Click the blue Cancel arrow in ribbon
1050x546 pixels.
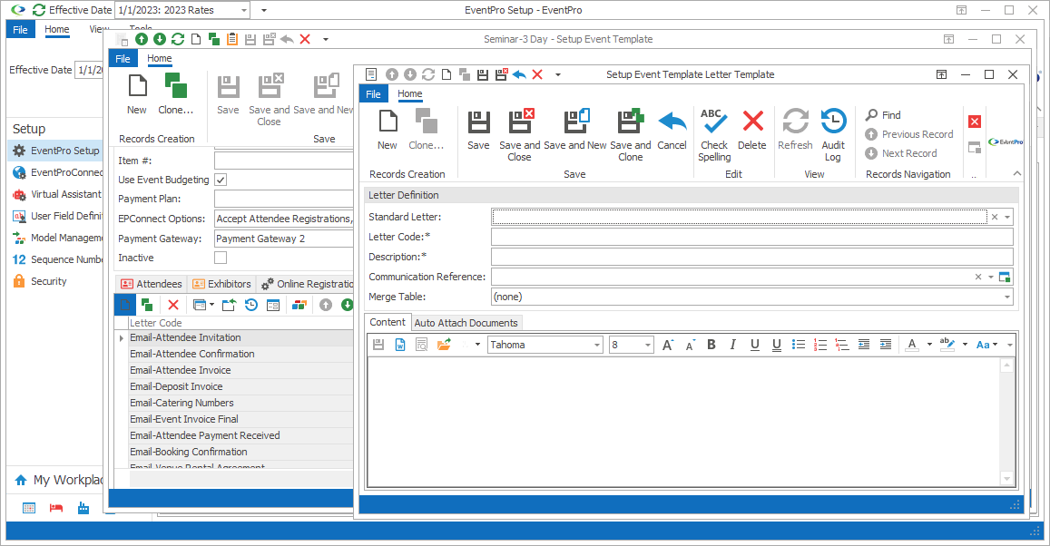click(x=672, y=131)
